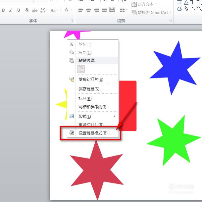Select freeform shape in gallery
The image size is (202, 202).
pyautogui.click(x=179, y=9)
